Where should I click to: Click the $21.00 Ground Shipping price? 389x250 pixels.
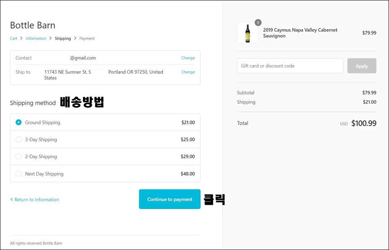pyautogui.click(x=188, y=123)
